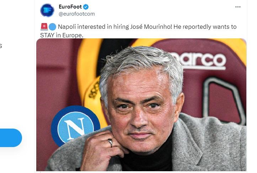Click the red siren emoji

tap(44, 27)
